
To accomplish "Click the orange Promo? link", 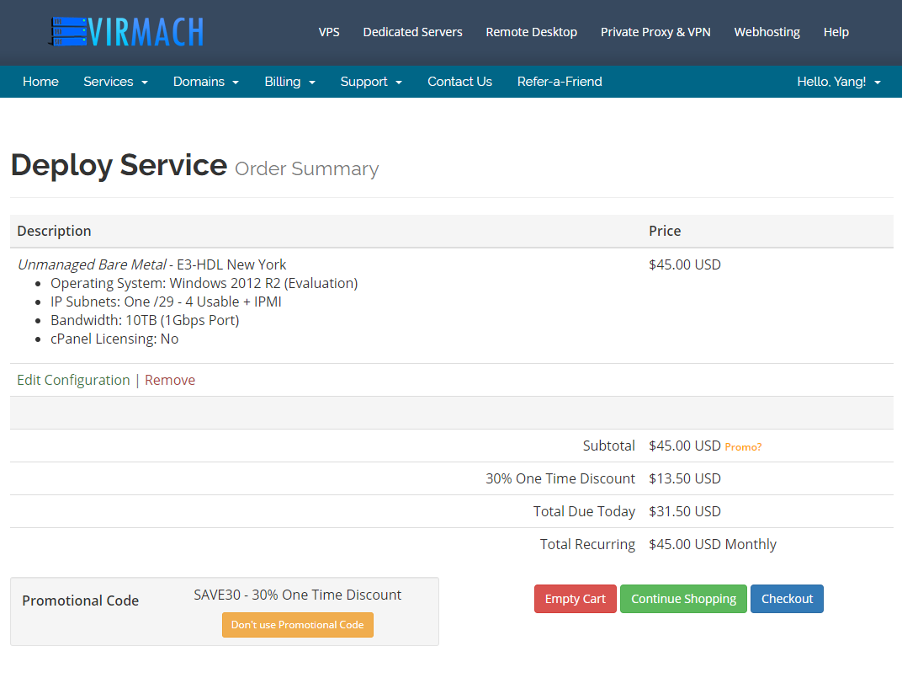I will pyautogui.click(x=743, y=447).
